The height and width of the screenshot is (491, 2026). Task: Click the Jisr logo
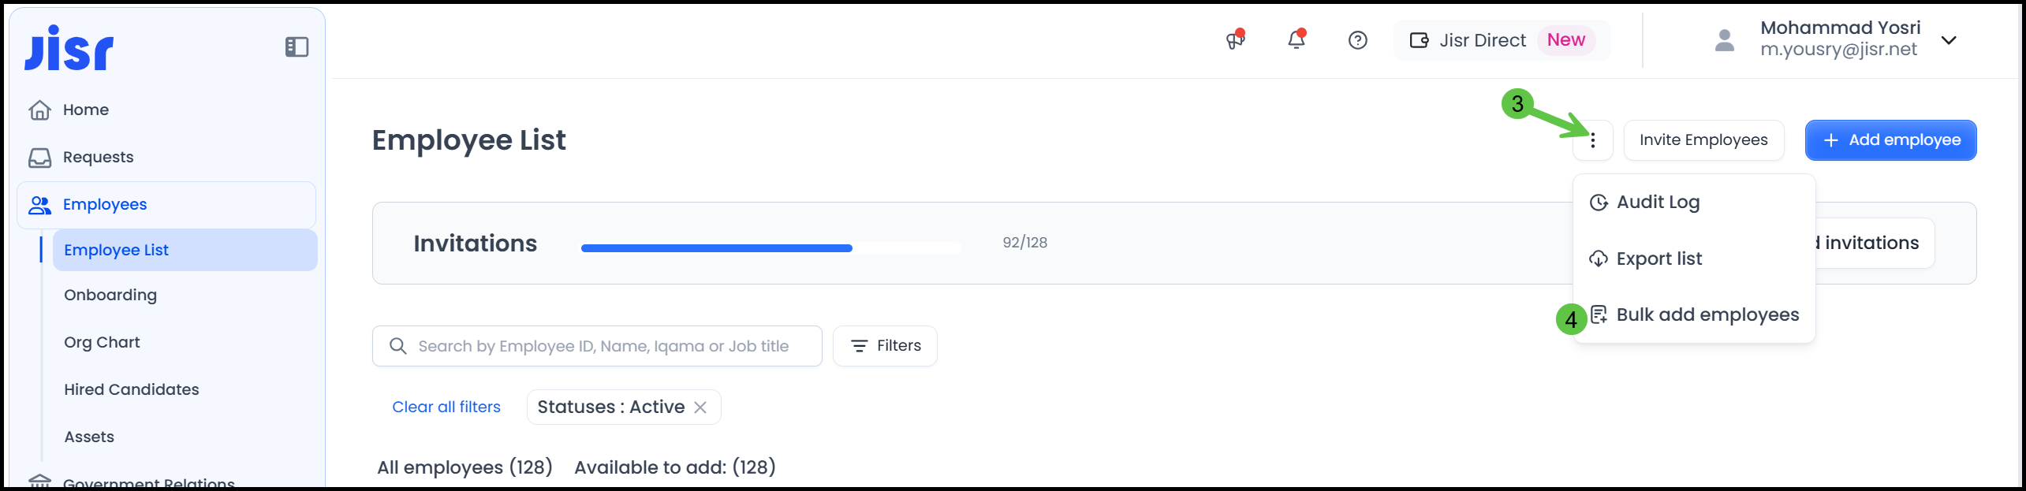click(x=69, y=48)
